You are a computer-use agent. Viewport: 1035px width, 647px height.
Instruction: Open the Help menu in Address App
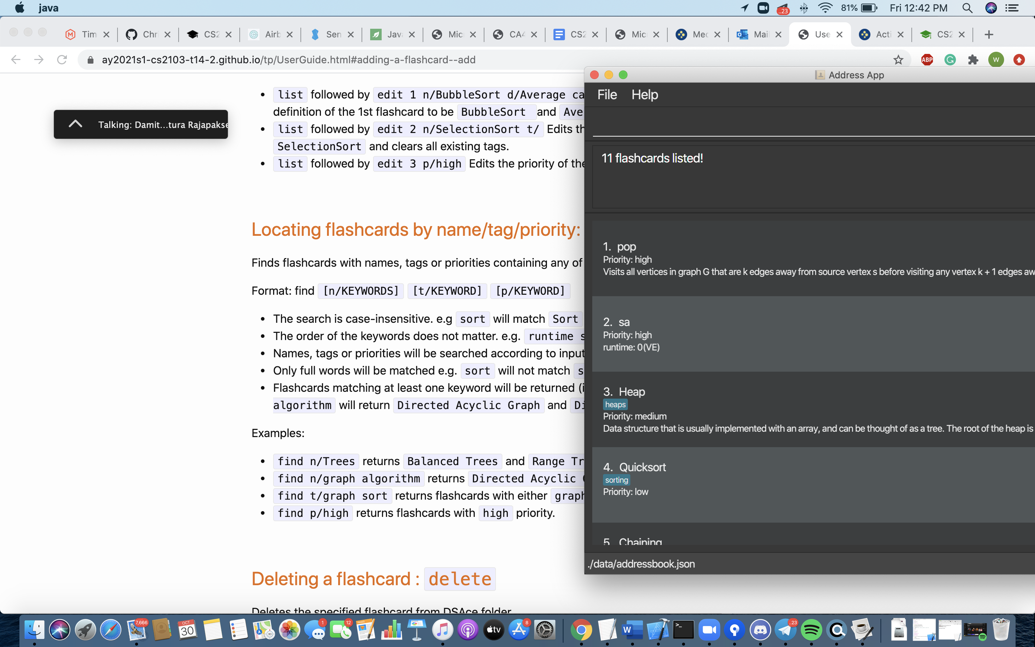pos(644,95)
